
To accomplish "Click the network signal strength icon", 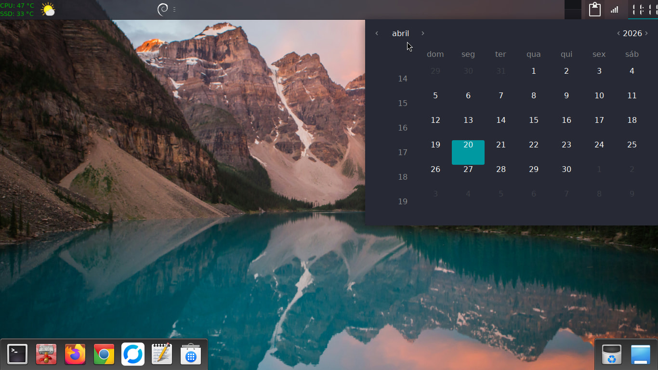I will [614, 10].
